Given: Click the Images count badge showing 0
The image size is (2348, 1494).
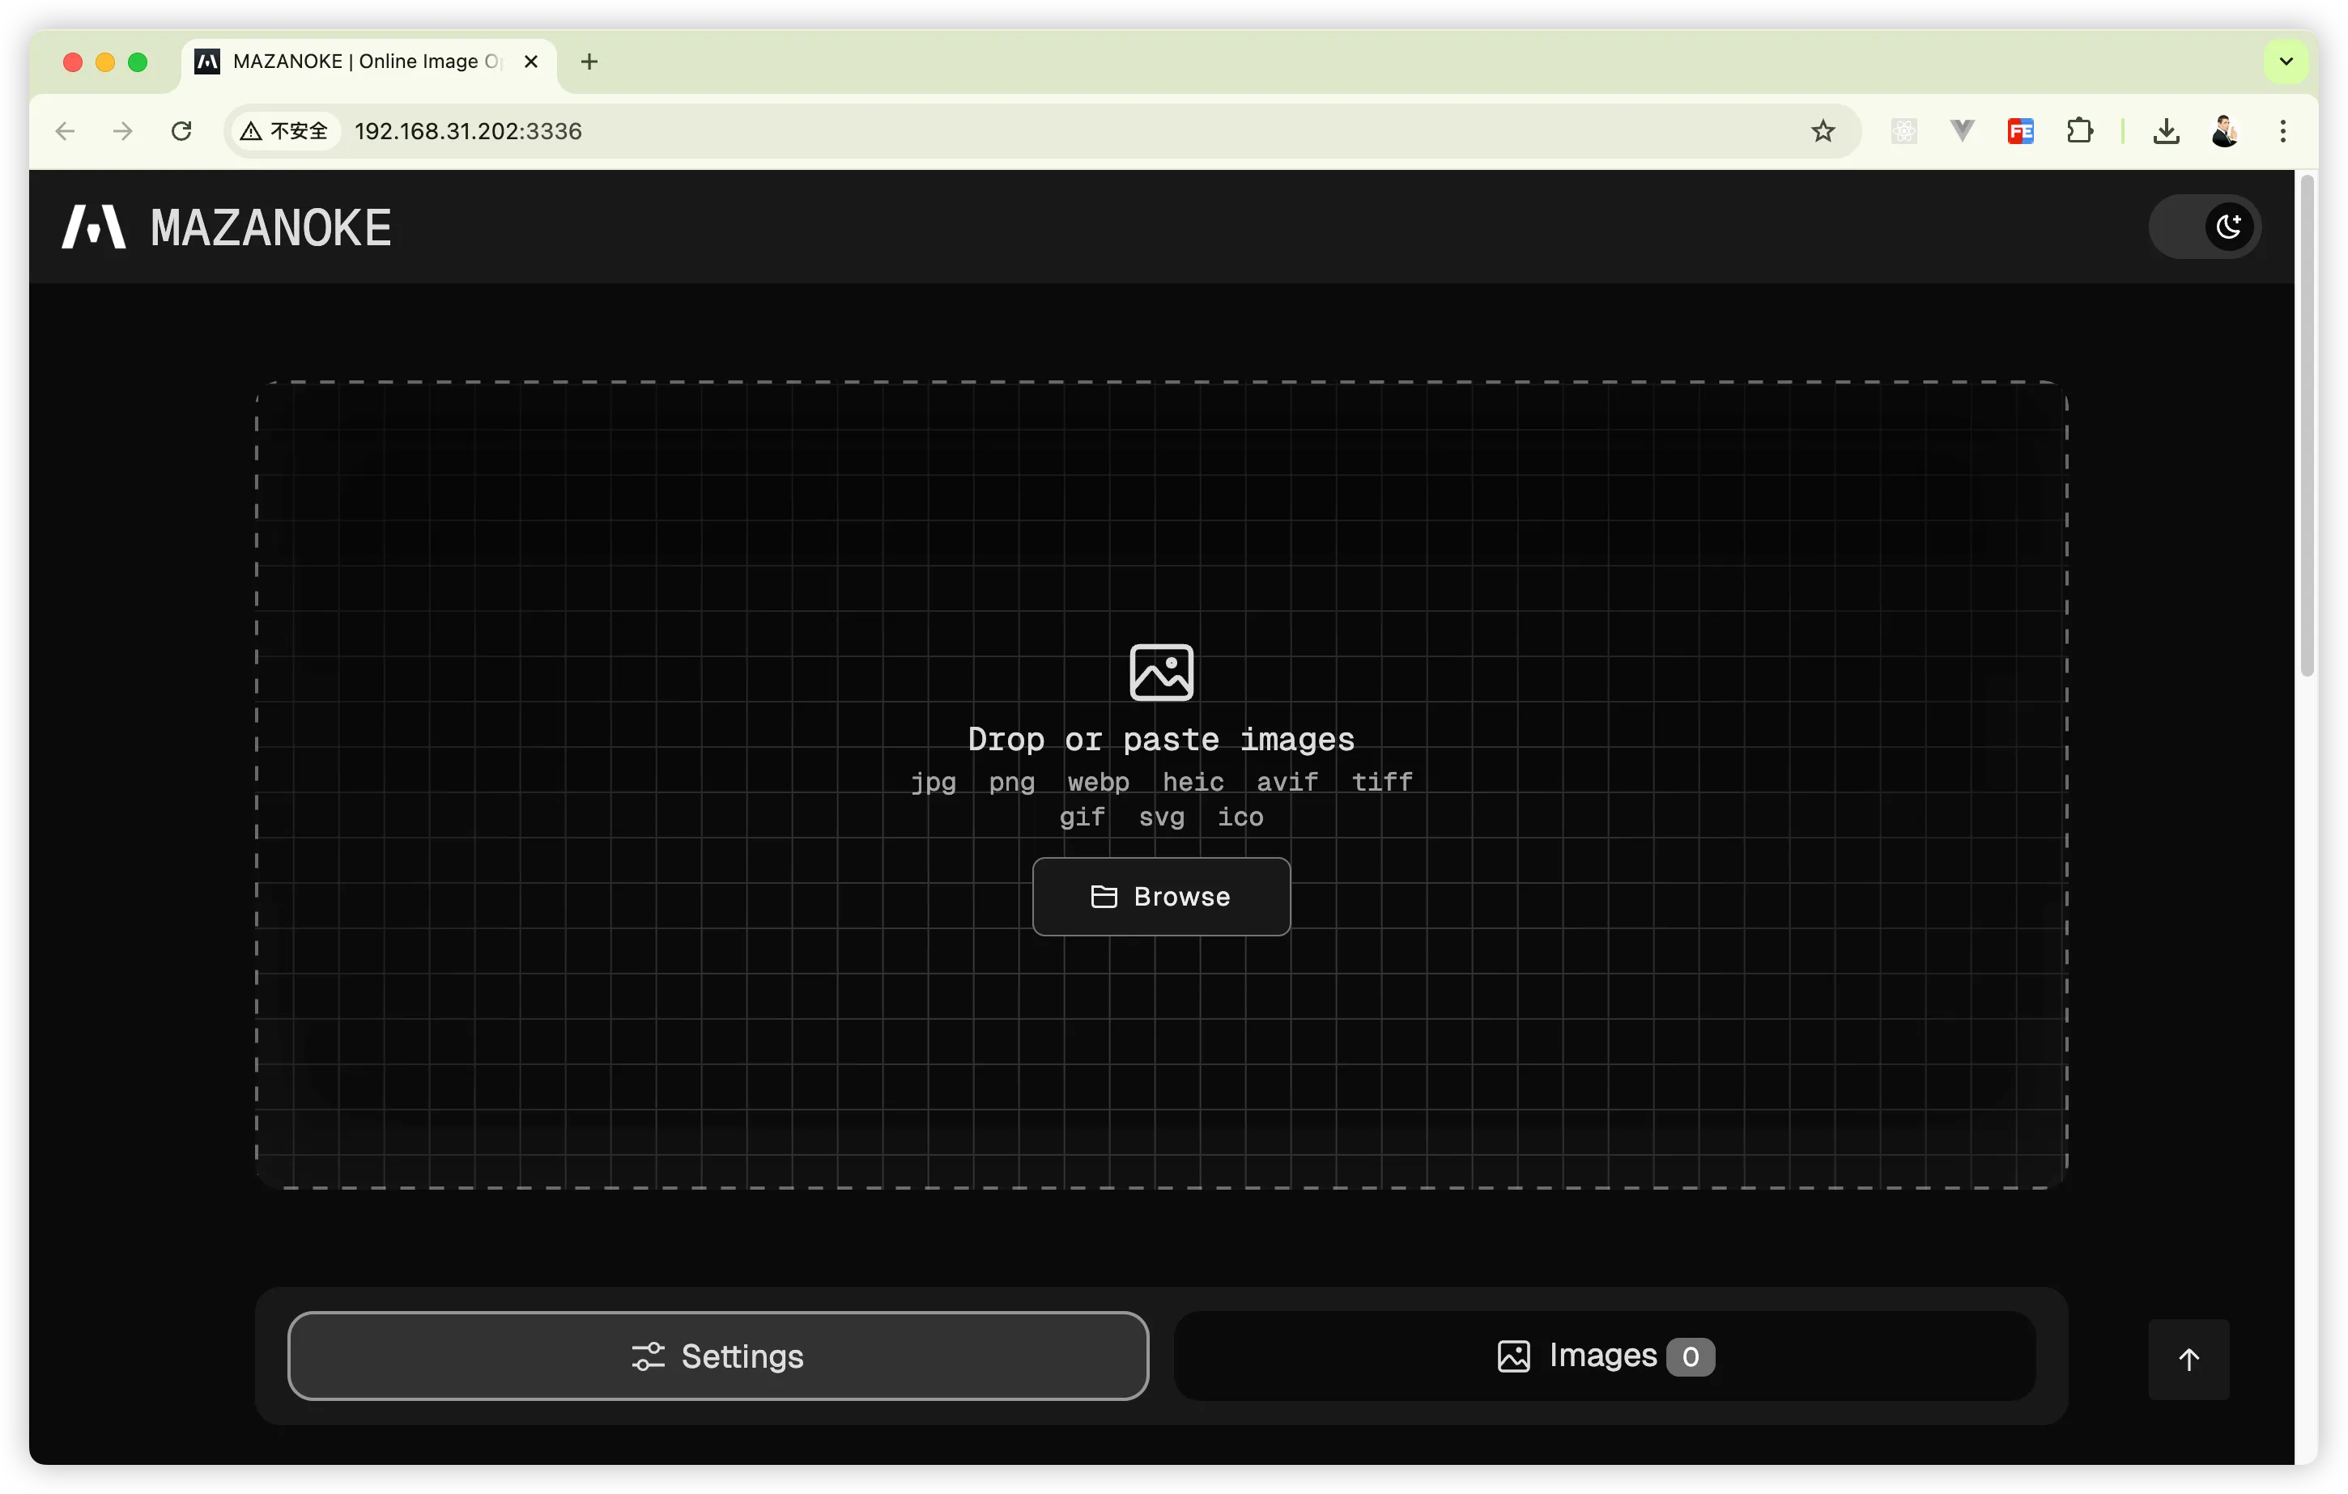Looking at the screenshot, I should pos(1690,1356).
